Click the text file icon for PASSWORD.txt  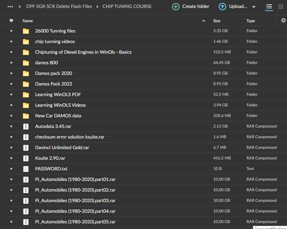coord(26,169)
